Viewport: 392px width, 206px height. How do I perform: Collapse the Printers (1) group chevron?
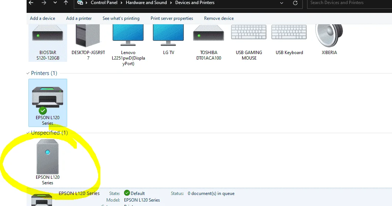[28, 73]
